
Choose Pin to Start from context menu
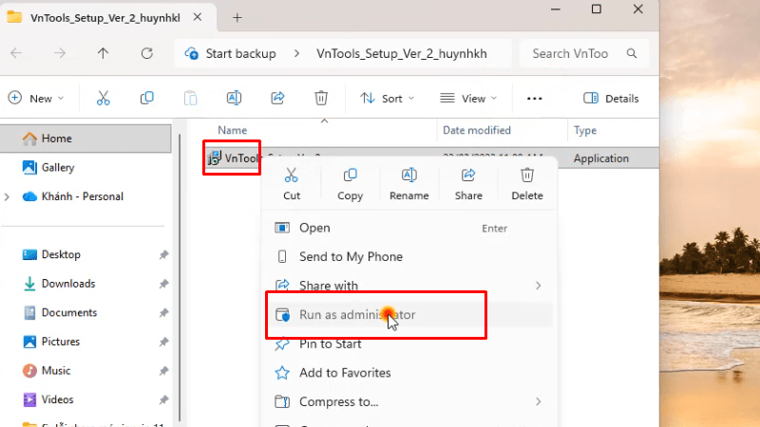click(x=330, y=343)
